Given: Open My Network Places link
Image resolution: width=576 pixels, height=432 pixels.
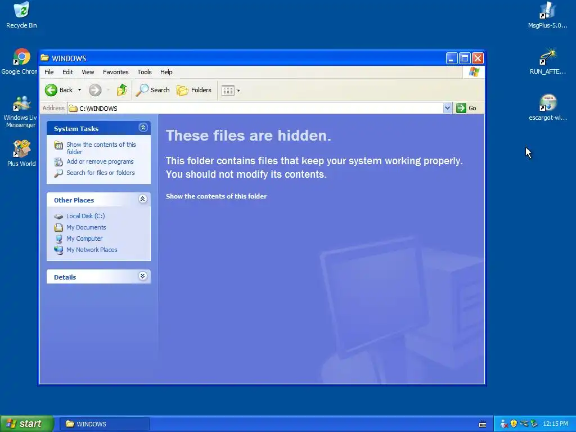Looking at the screenshot, I should pyautogui.click(x=92, y=250).
